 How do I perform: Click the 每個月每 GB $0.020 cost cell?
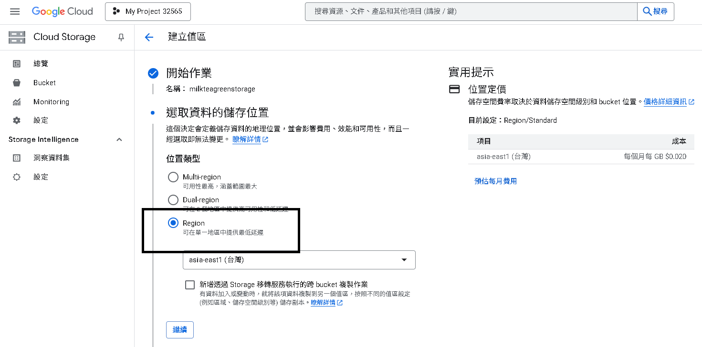point(655,157)
